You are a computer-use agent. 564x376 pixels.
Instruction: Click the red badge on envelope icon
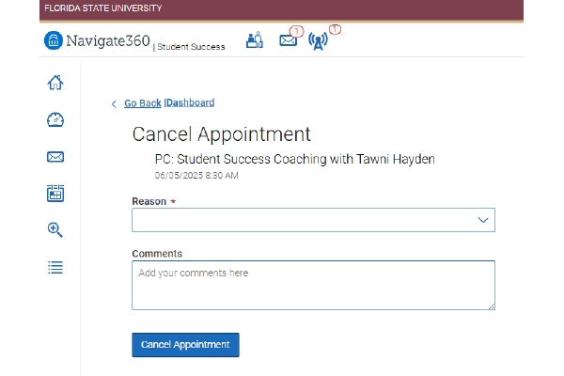pos(297,32)
